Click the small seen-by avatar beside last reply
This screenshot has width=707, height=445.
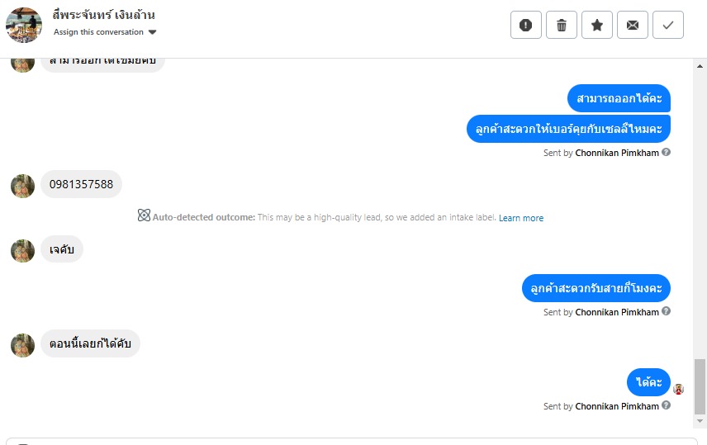click(679, 389)
